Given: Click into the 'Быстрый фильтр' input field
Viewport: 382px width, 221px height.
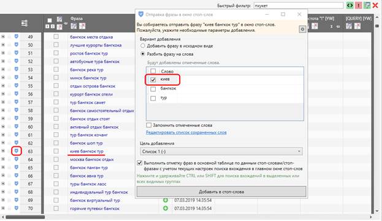Looking at the screenshot, I should (299, 6).
